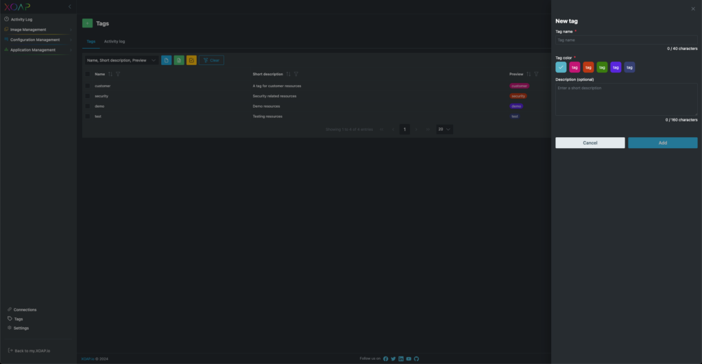Open the YouTube icon in footer
The width and height of the screenshot is (702, 364).
[x=409, y=359]
